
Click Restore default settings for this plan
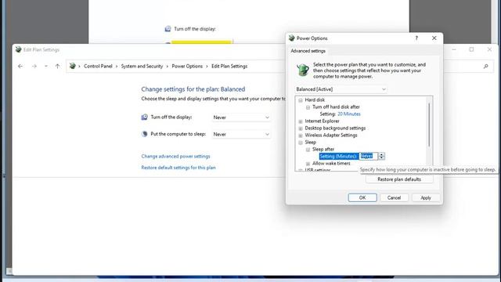click(178, 168)
